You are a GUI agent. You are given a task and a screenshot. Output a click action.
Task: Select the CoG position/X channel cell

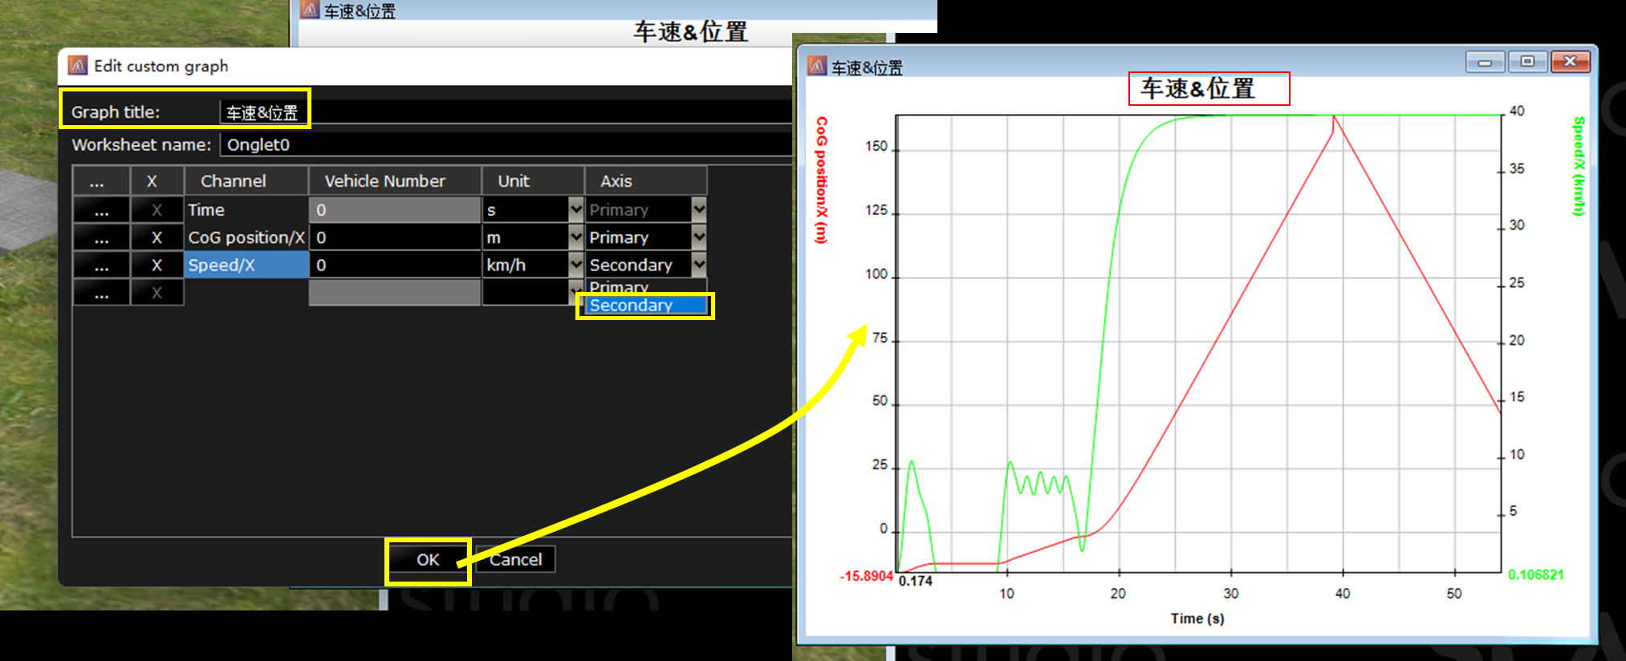(246, 237)
